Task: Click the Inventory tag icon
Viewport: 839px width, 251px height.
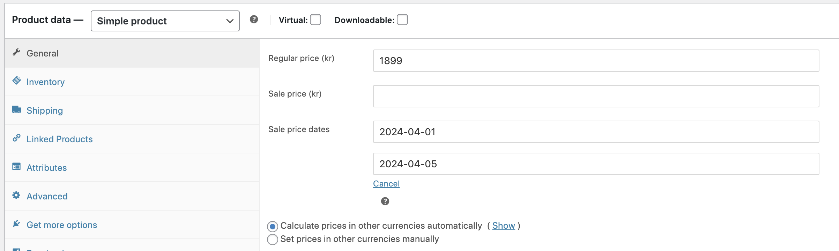Action: point(16,81)
